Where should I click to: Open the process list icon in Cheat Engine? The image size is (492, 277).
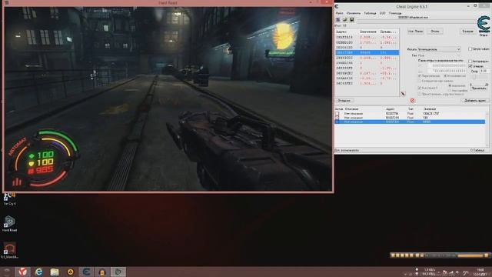pos(338,19)
